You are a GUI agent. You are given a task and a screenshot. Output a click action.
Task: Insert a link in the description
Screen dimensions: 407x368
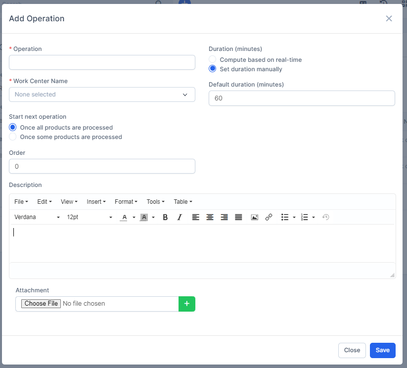point(269,217)
